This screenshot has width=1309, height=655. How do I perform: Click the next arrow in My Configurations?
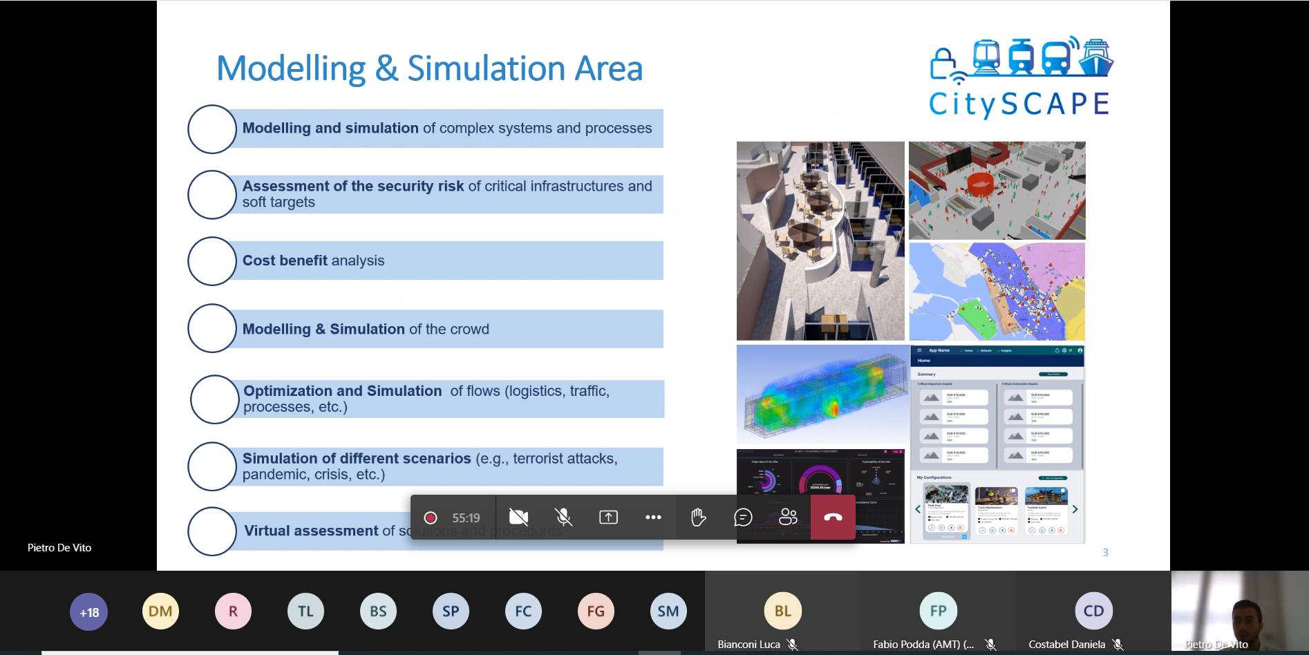click(x=1075, y=509)
